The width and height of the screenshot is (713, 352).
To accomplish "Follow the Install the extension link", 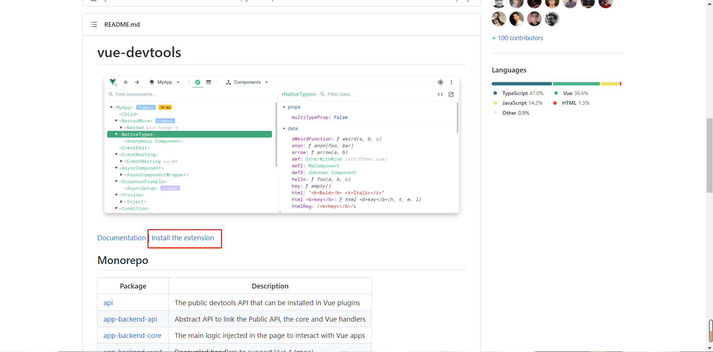I will 183,238.
